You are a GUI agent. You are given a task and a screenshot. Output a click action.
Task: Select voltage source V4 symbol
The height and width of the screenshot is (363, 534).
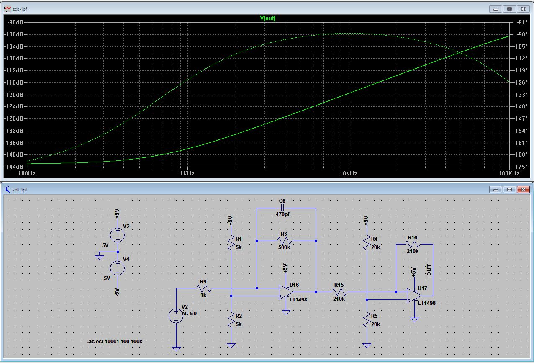coord(118,268)
